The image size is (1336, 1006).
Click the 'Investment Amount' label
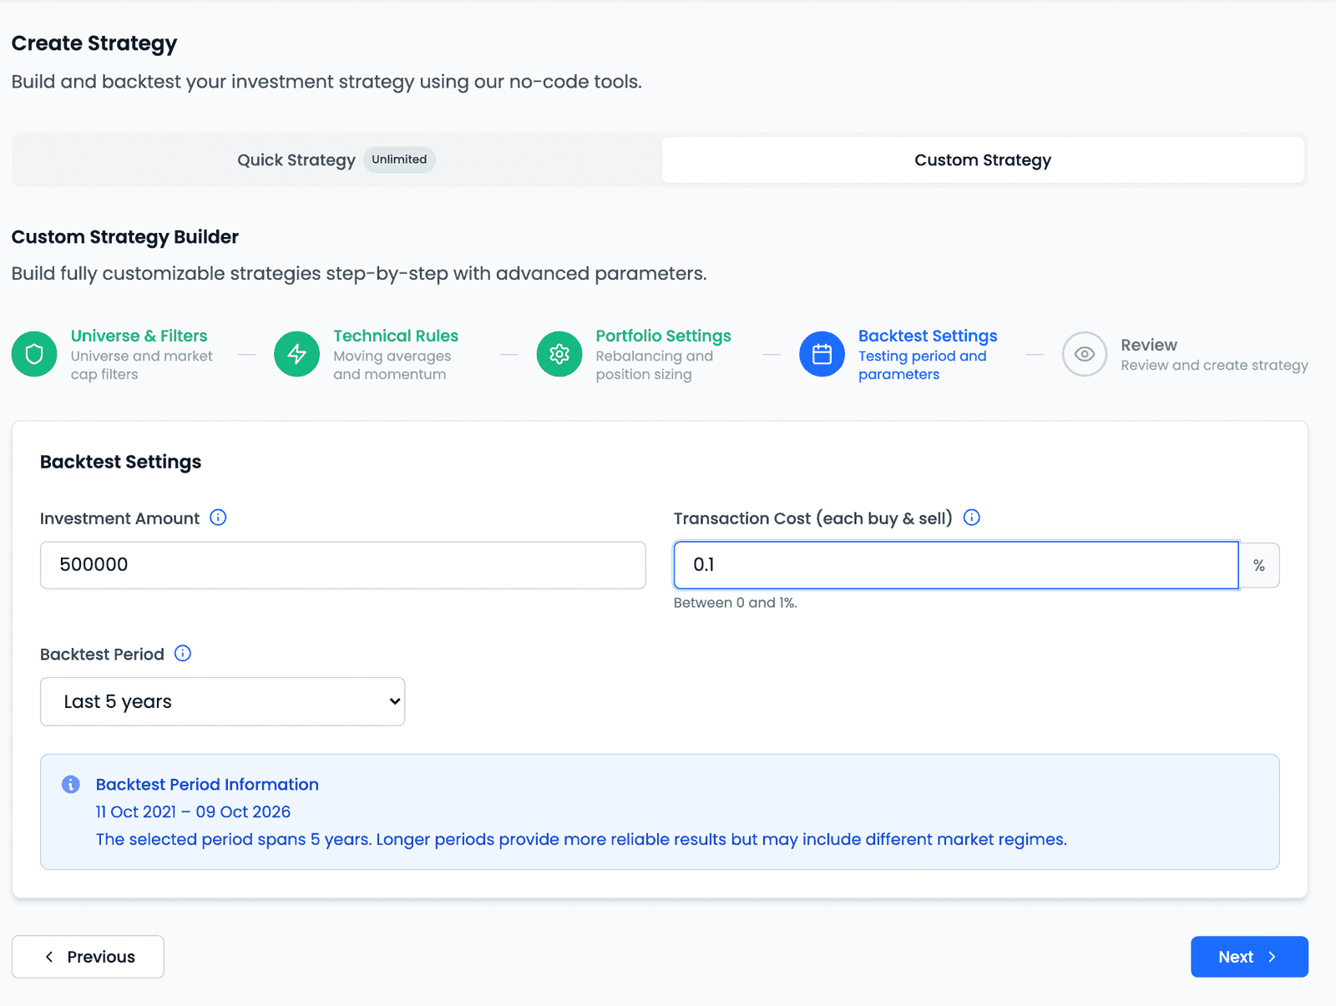pos(119,518)
